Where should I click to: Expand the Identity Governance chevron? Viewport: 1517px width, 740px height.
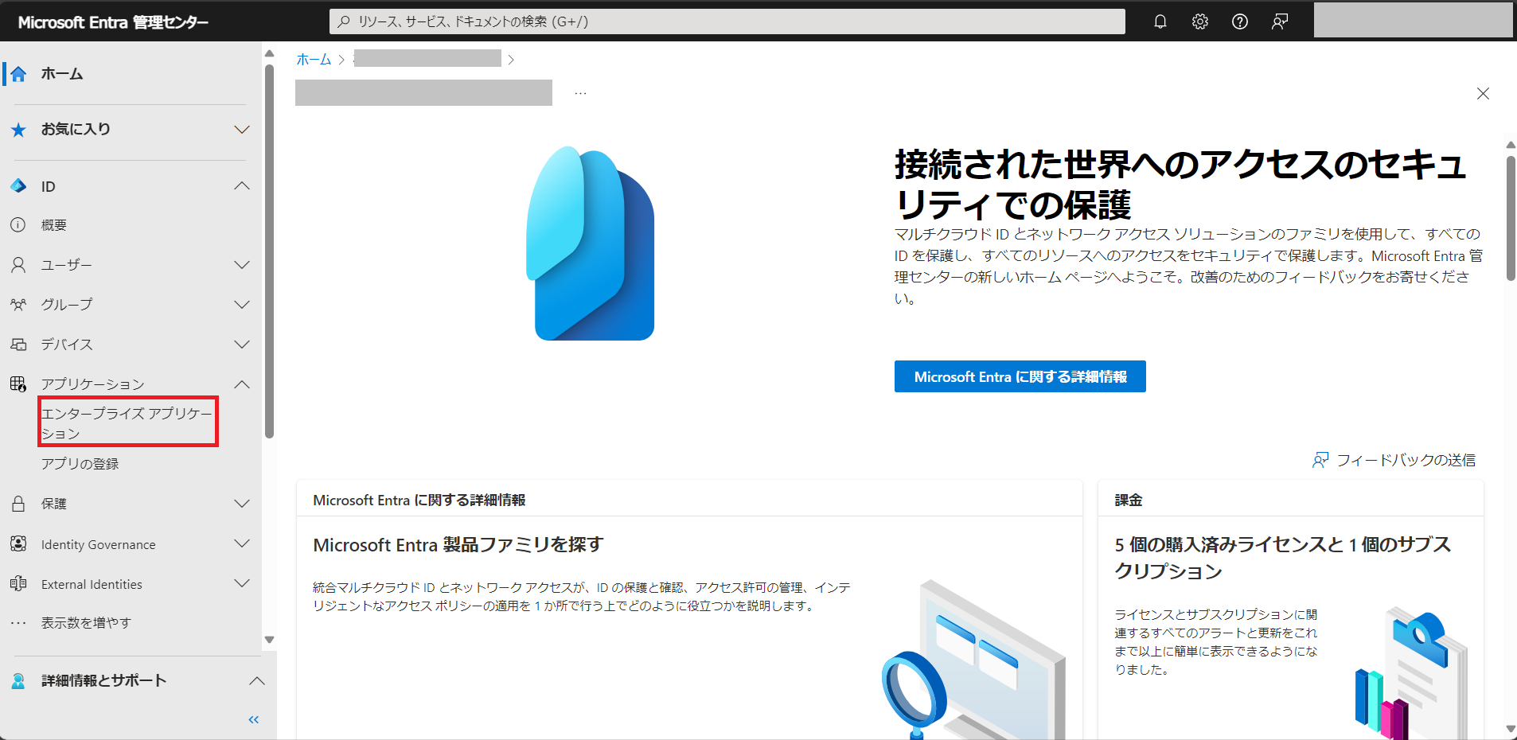click(242, 544)
